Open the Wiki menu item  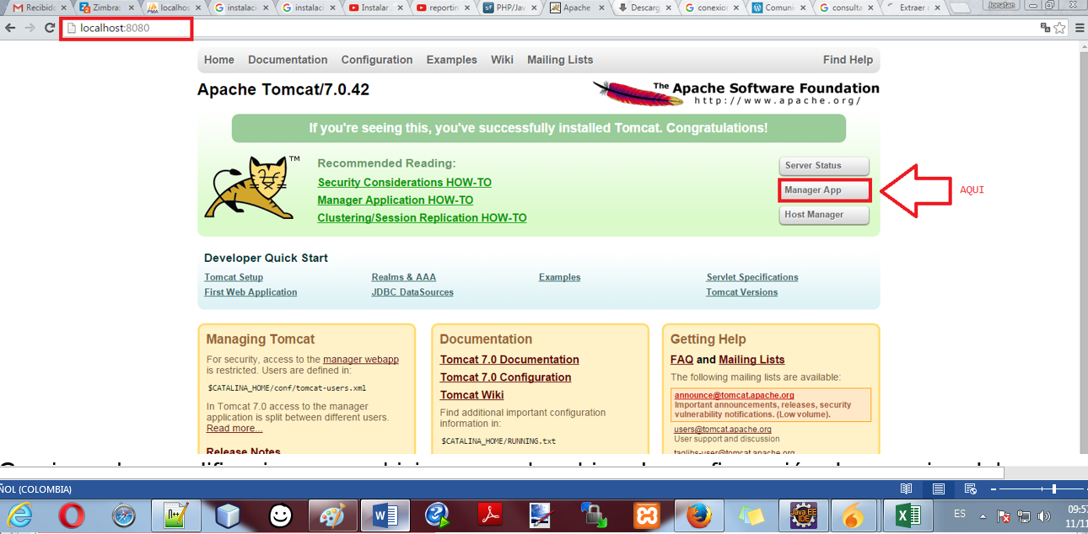[x=502, y=60]
